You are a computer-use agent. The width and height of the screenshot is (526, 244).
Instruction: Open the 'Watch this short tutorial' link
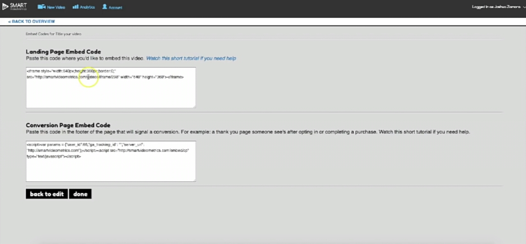(191, 58)
